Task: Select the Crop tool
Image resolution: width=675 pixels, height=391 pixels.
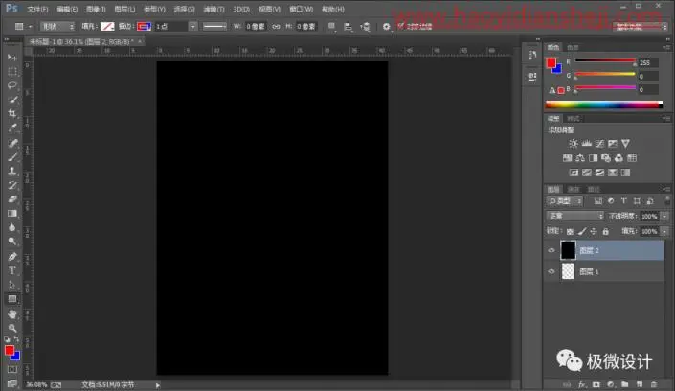Action: point(12,114)
